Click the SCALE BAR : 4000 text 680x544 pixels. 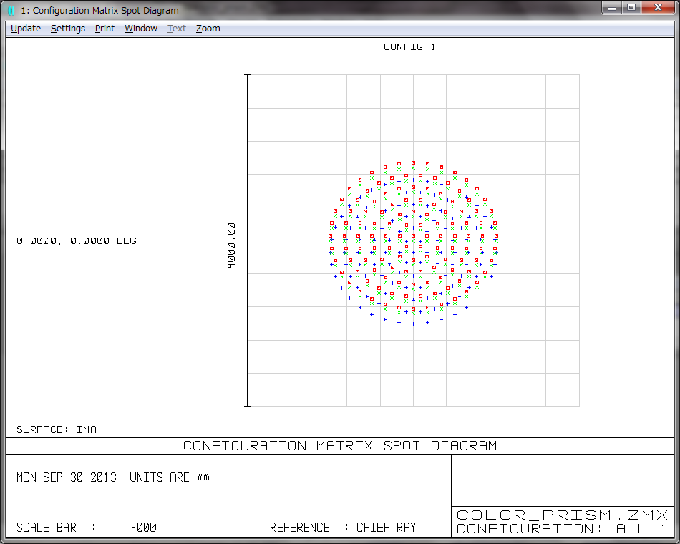coord(87,528)
